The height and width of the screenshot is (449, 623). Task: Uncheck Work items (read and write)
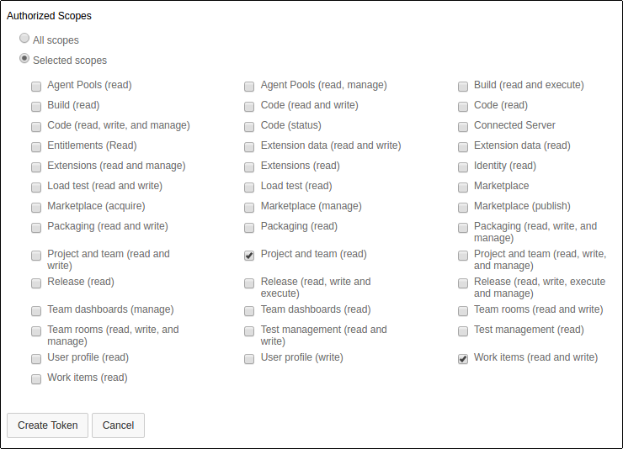pos(463,359)
